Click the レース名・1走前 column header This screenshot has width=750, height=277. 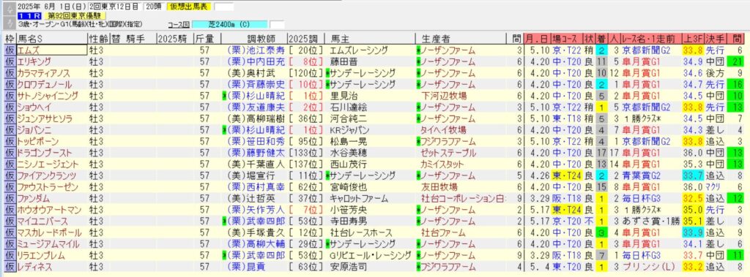[651, 39]
